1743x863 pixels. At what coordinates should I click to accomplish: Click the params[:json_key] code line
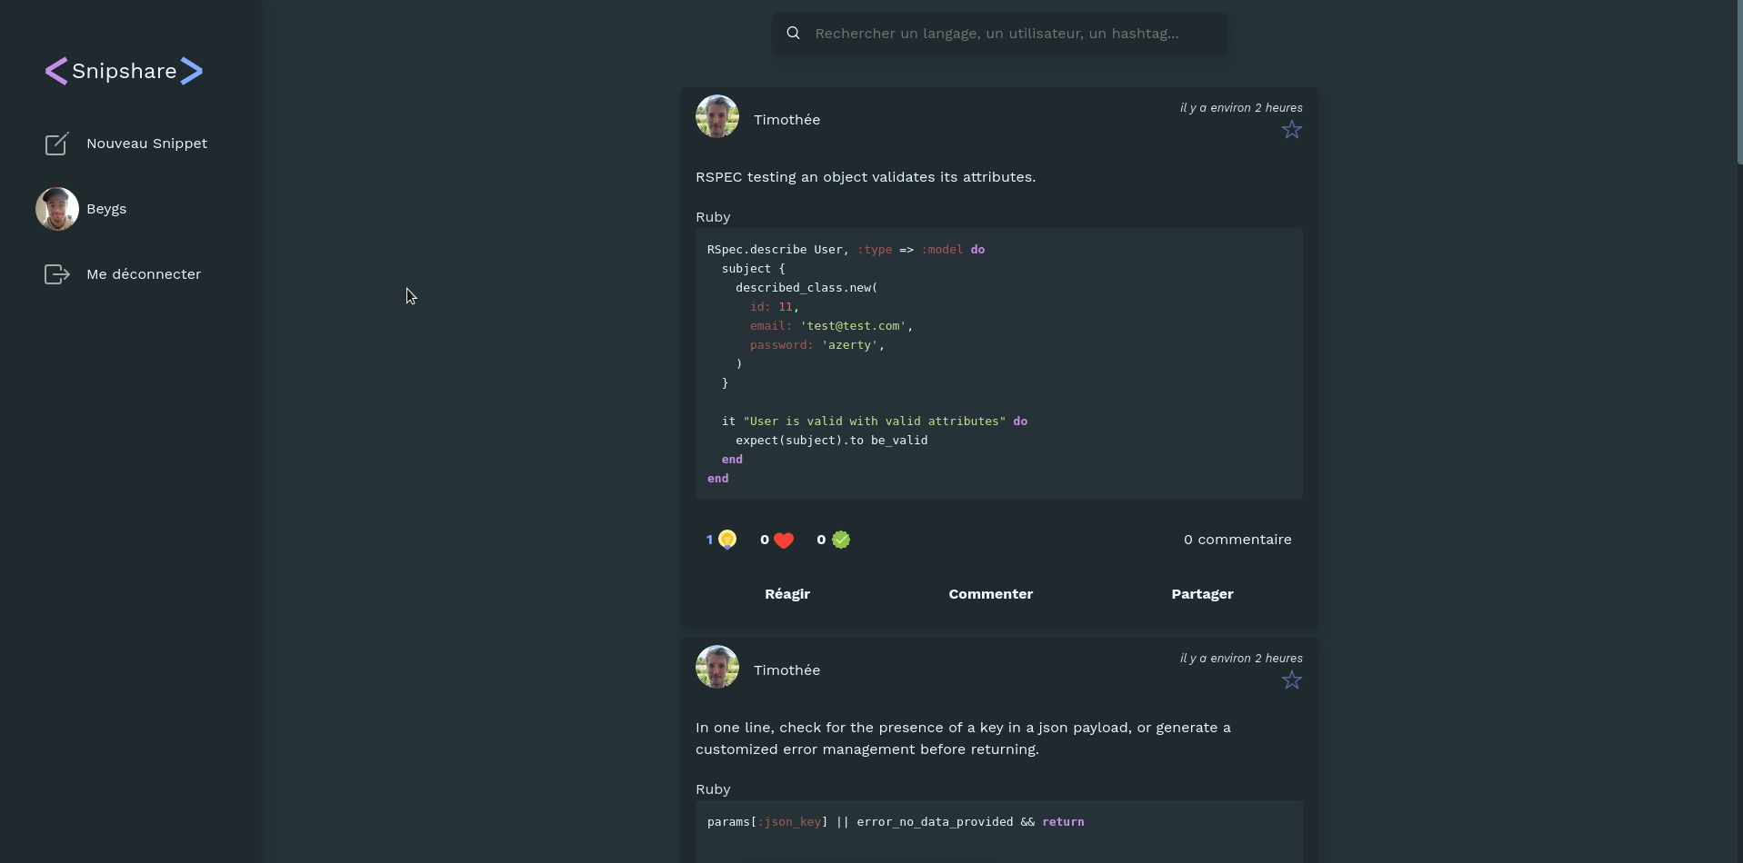(896, 822)
